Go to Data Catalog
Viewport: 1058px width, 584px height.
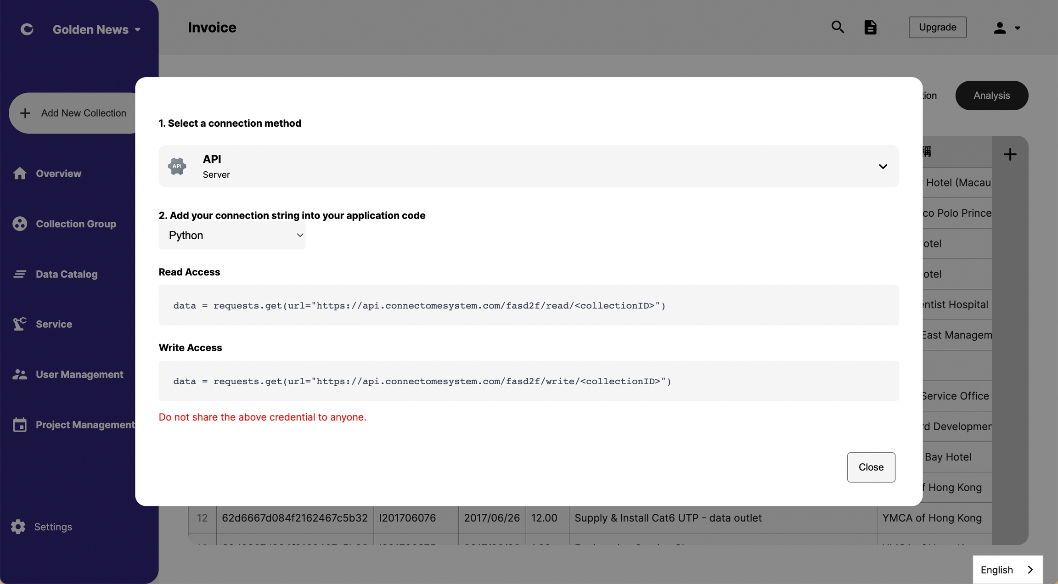click(67, 274)
